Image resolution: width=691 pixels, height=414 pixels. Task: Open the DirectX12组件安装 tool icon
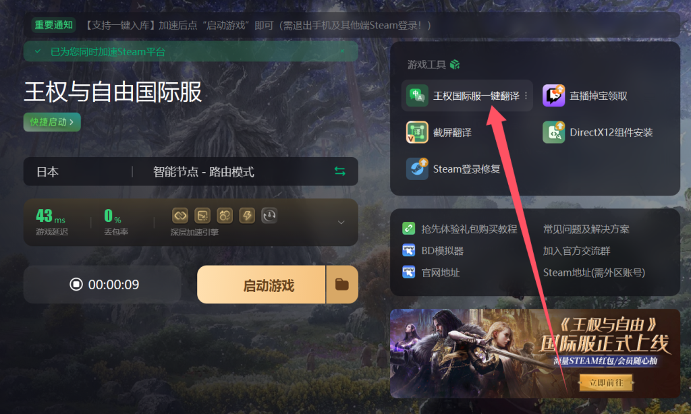[553, 132]
